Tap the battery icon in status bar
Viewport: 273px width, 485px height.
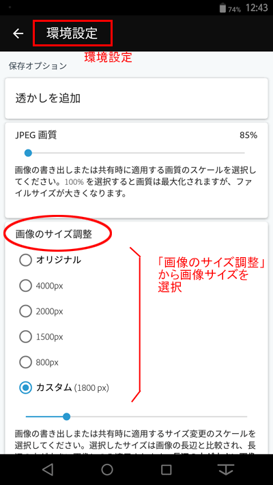pyautogui.click(x=222, y=8)
